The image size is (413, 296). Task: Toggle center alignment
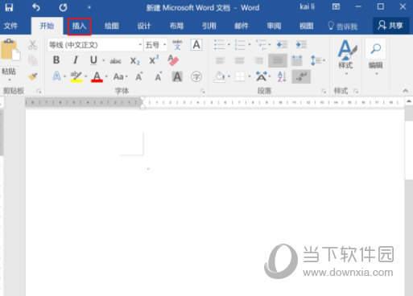[x=239, y=60]
